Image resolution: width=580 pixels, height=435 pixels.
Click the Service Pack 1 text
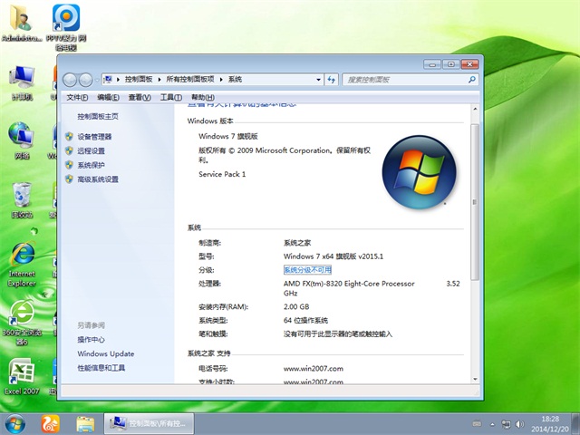click(222, 174)
